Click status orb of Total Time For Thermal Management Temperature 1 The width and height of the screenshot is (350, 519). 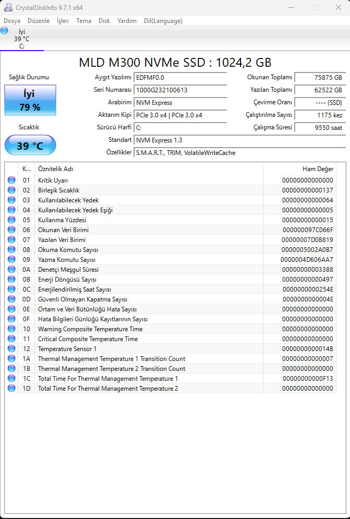coord(11,378)
